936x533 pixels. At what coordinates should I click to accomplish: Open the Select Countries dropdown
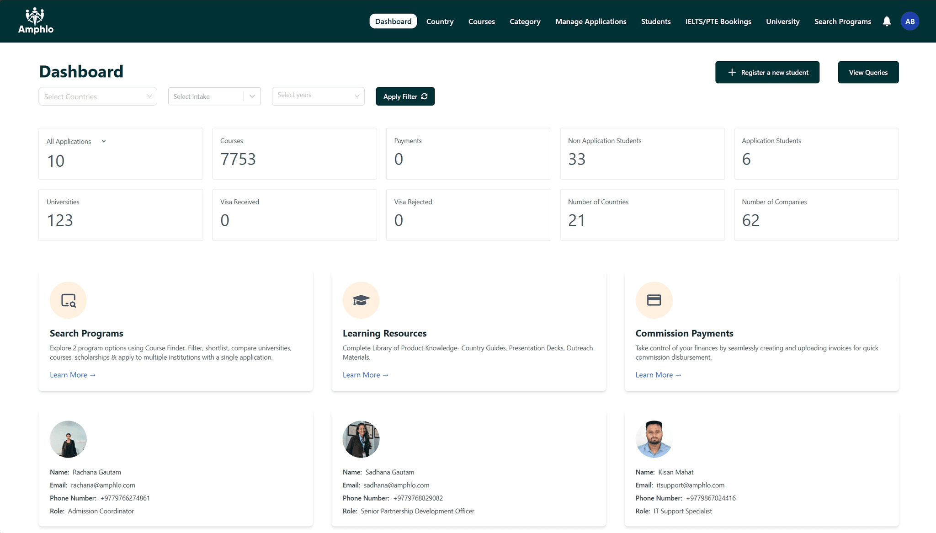[97, 96]
